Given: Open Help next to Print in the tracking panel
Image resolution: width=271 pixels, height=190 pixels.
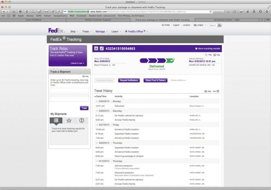Looking at the screenshot, I should (x=216, y=55).
